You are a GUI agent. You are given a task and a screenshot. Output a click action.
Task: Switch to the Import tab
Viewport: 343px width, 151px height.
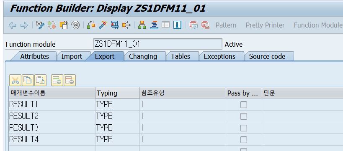click(72, 56)
